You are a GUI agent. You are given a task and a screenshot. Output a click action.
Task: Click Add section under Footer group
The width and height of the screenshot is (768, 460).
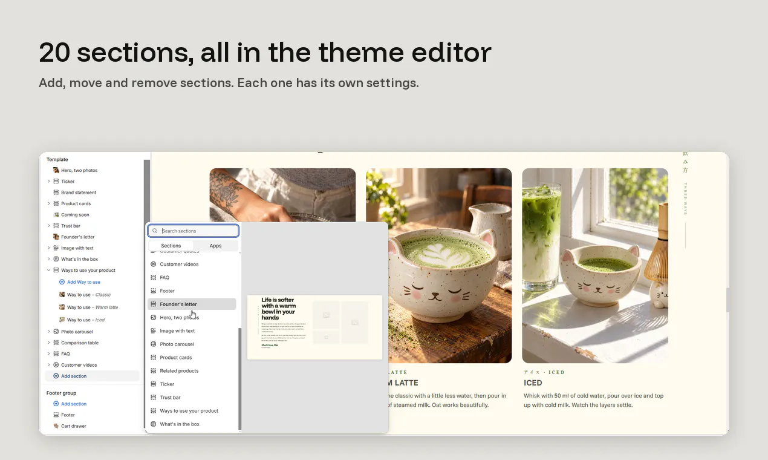click(70, 404)
